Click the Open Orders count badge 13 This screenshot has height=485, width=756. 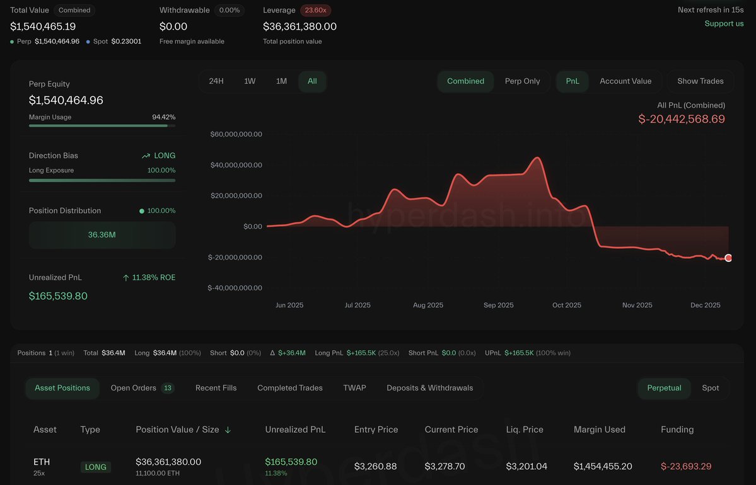[x=168, y=388]
